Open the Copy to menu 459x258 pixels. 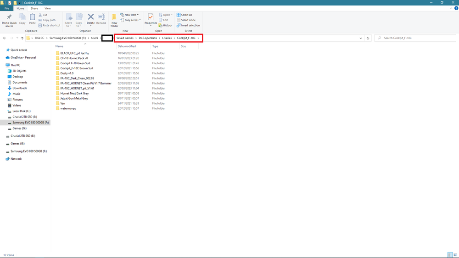79,20
